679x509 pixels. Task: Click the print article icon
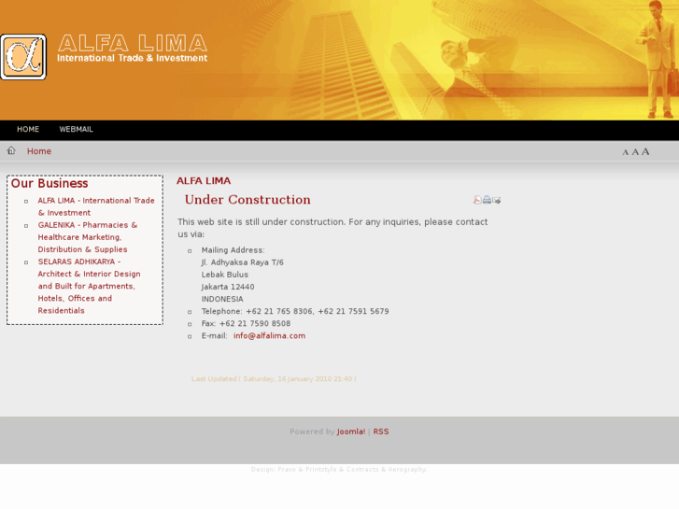point(487,200)
